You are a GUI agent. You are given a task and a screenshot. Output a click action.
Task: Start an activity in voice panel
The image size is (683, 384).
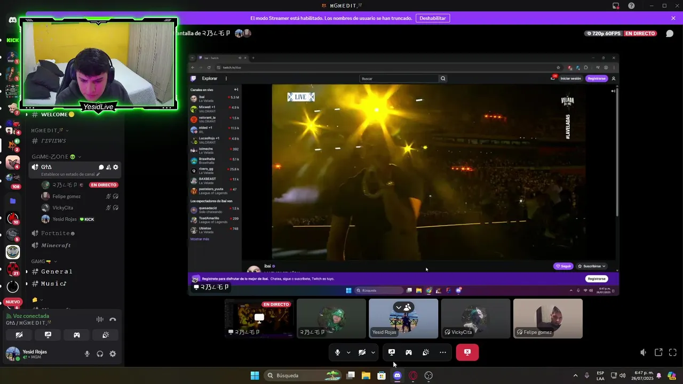click(x=77, y=335)
